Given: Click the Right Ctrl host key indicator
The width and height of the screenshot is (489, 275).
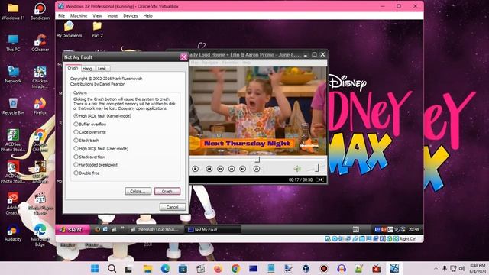Looking at the screenshot, I should pos(408,239).
